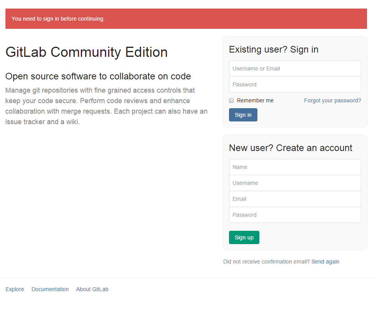The width and height of the screenshot is (376, 311).
Task: Click the Username field under Create an account
Action: pyautogui.click(x=295, y=183)
